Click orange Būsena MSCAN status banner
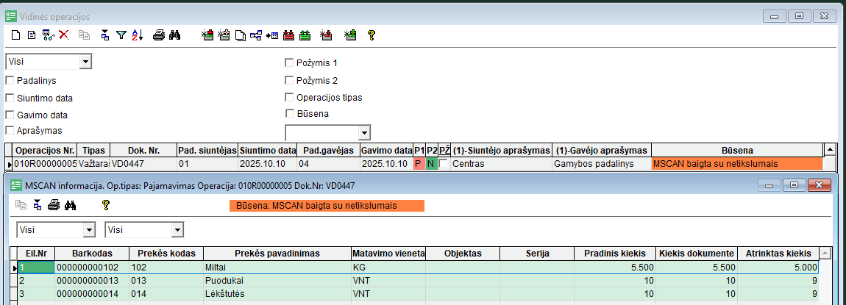The image size is (846, 305). click(327, 206)
